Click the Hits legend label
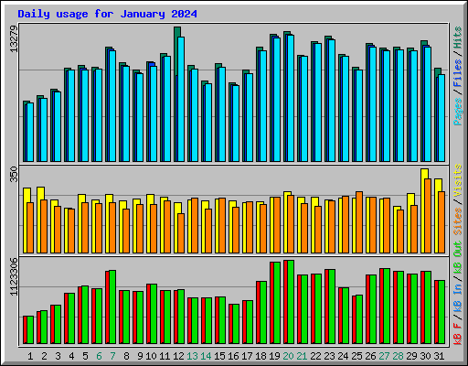The image size is (468, 366). click(457, 38)
